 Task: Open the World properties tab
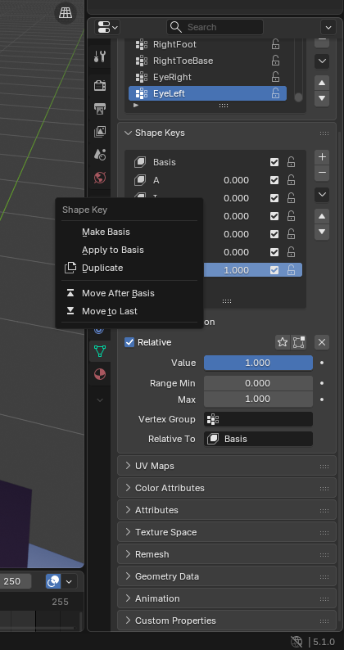pos(100,178)
